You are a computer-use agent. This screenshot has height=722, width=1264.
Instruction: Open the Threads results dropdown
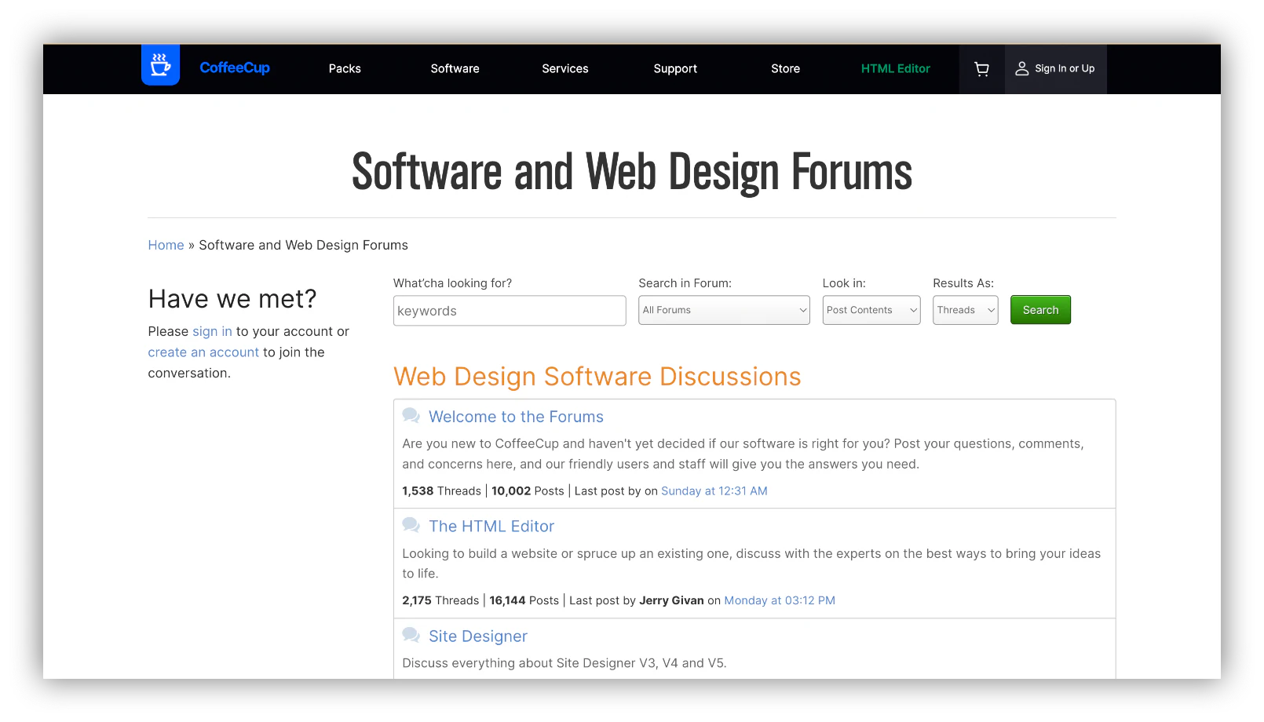[965, 310]
